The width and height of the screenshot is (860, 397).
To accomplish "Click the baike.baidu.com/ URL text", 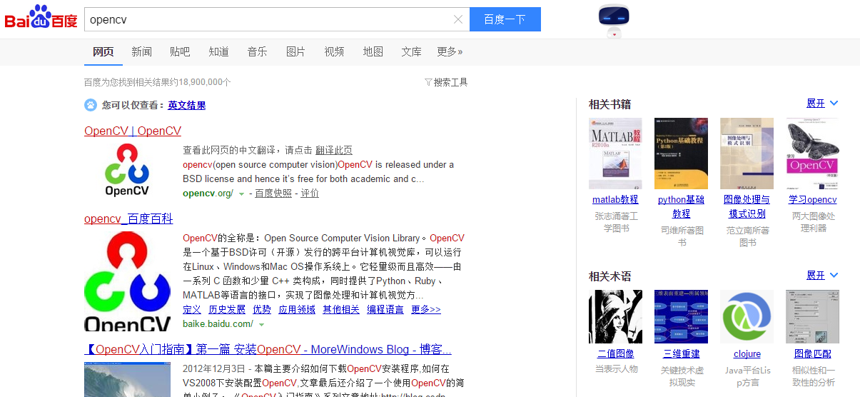I will [x=218, y=324].
